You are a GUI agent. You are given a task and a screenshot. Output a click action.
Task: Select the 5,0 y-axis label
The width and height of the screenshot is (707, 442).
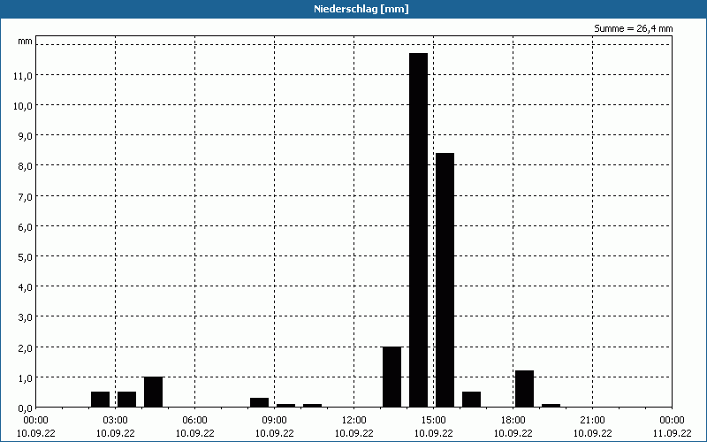(25, 257)
